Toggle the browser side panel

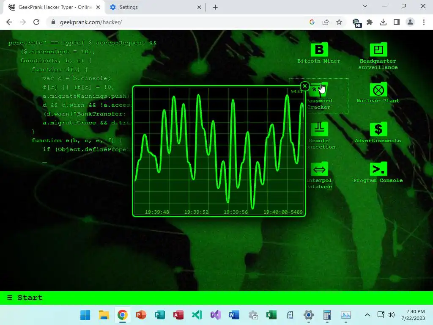(x=397, y=22)
